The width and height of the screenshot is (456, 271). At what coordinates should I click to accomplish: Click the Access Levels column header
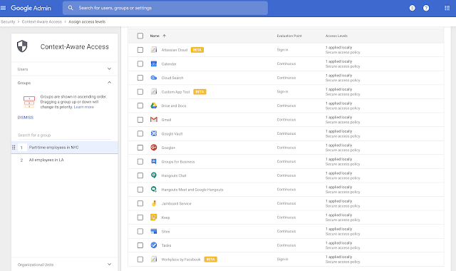click(336, 36)
